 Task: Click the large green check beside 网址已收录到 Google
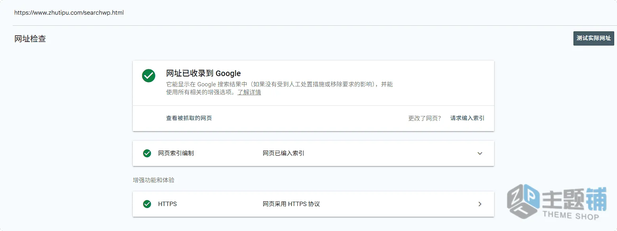(x=149, y=76)
